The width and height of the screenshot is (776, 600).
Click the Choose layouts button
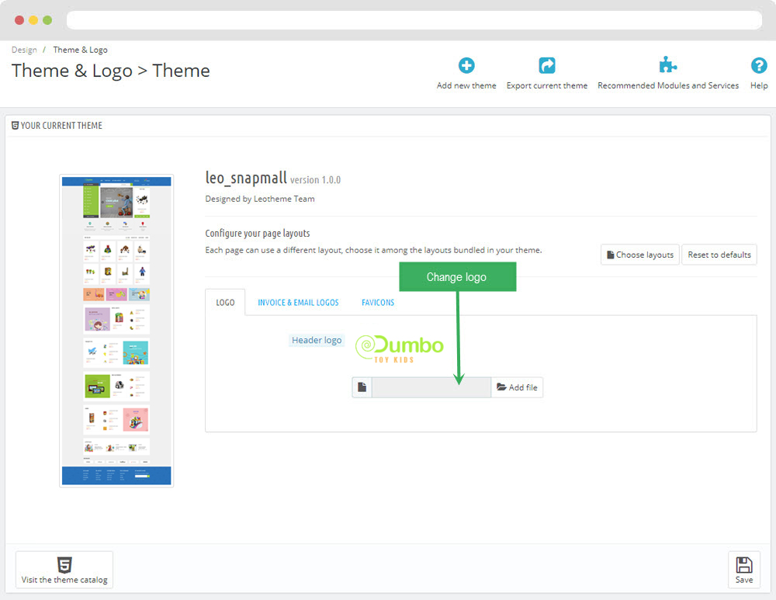639,255
